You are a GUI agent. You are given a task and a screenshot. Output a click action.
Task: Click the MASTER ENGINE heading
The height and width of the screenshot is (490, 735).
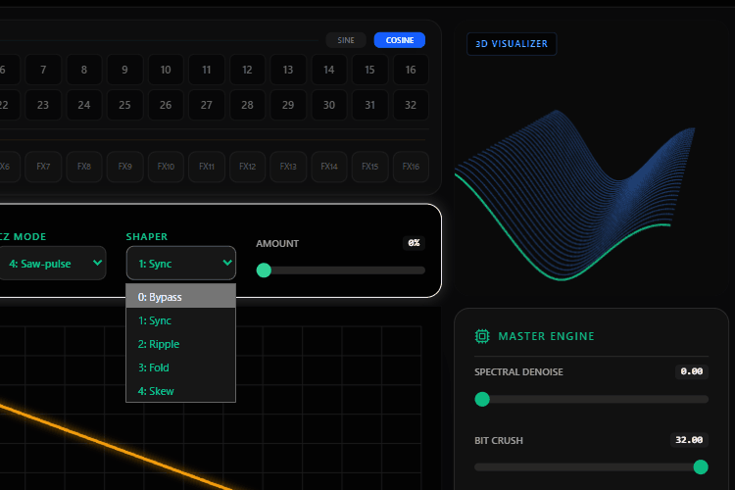pyautogui.click(x=546, y=336)
